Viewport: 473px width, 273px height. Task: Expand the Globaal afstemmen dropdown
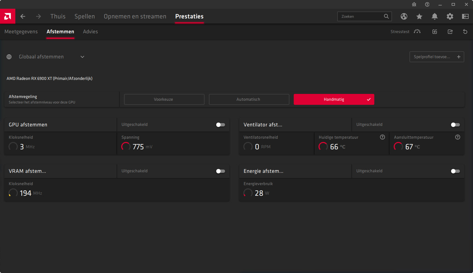click(82, 57)
